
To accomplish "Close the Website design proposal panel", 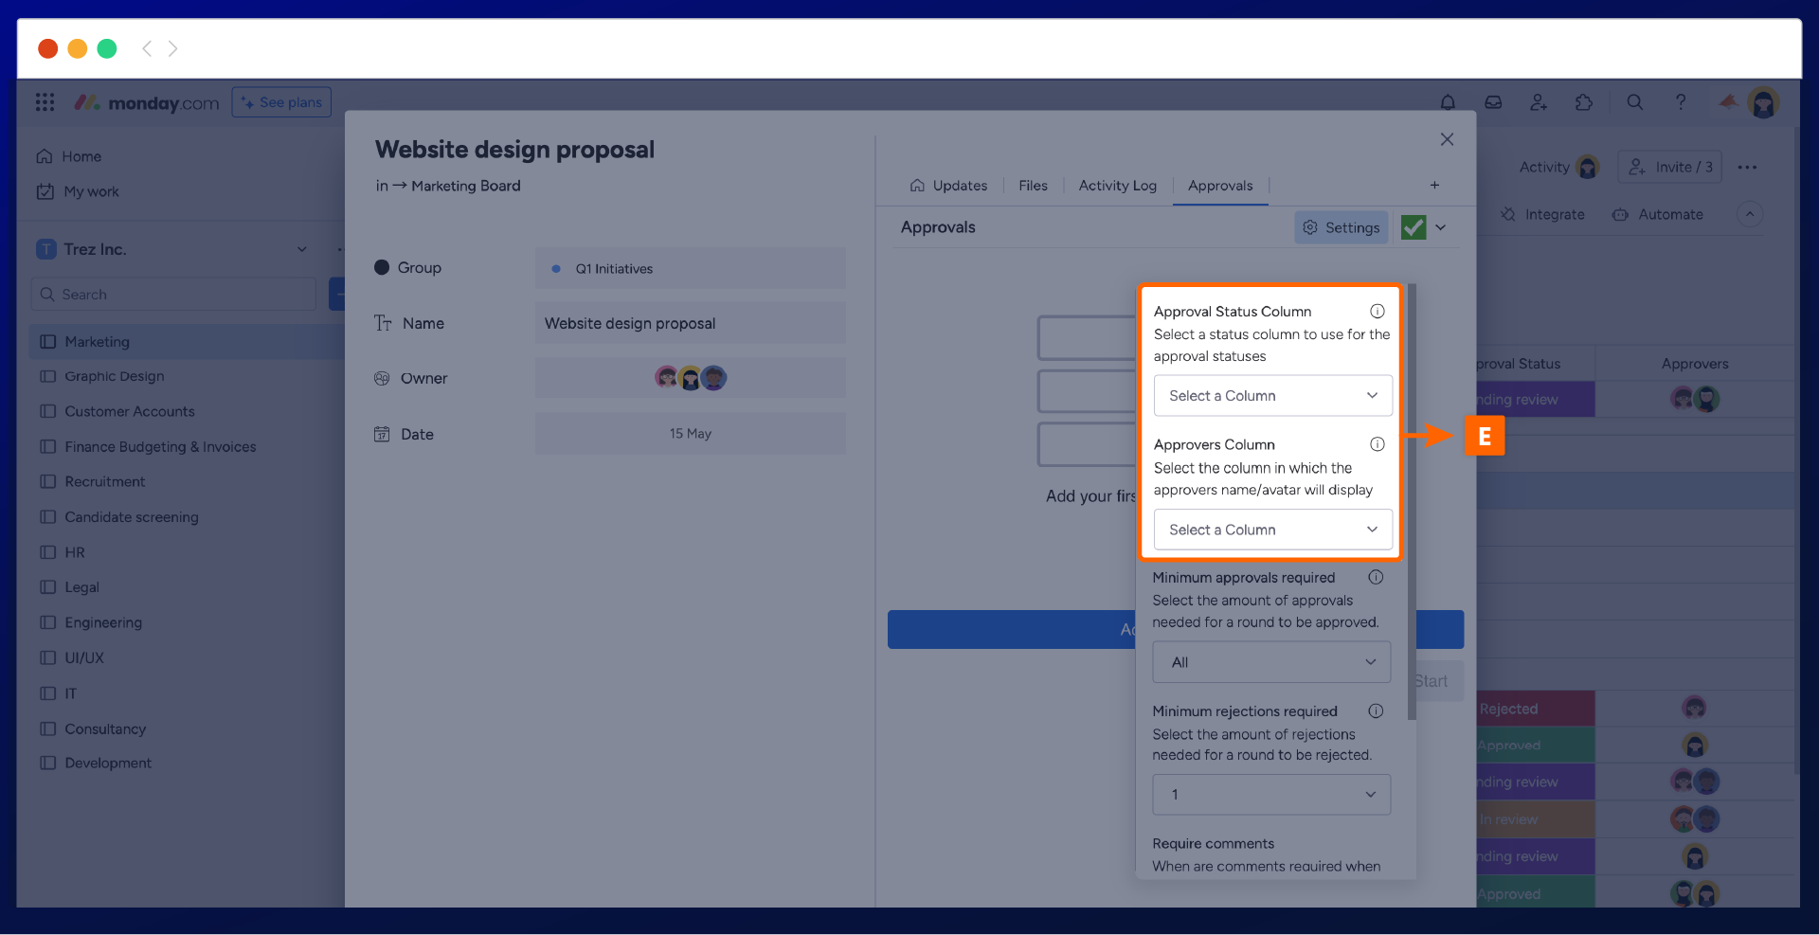I will click(1447, 139).
